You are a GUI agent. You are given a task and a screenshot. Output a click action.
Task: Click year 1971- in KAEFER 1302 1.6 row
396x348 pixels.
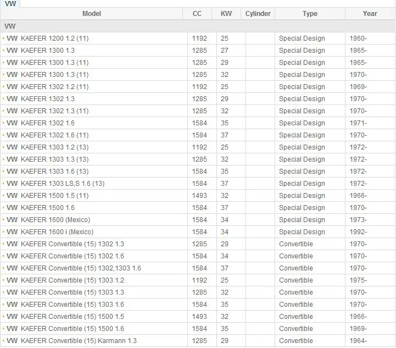358,123
